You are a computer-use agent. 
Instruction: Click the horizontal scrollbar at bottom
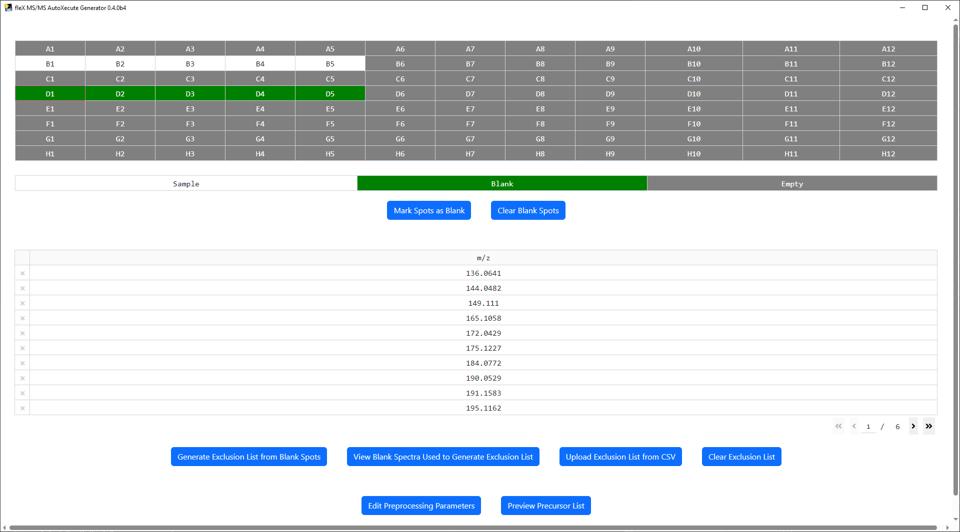(472, 528)
